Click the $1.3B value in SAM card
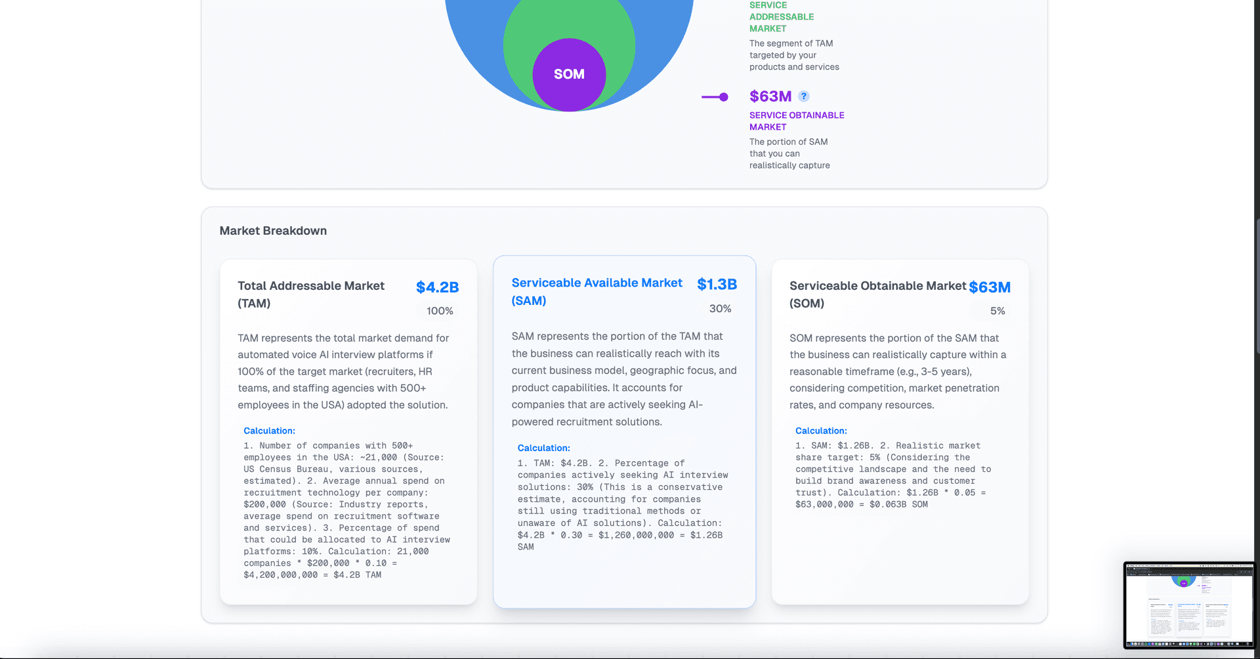The height and width of the screenshot is (659, 1260). (x=717, y=284)
